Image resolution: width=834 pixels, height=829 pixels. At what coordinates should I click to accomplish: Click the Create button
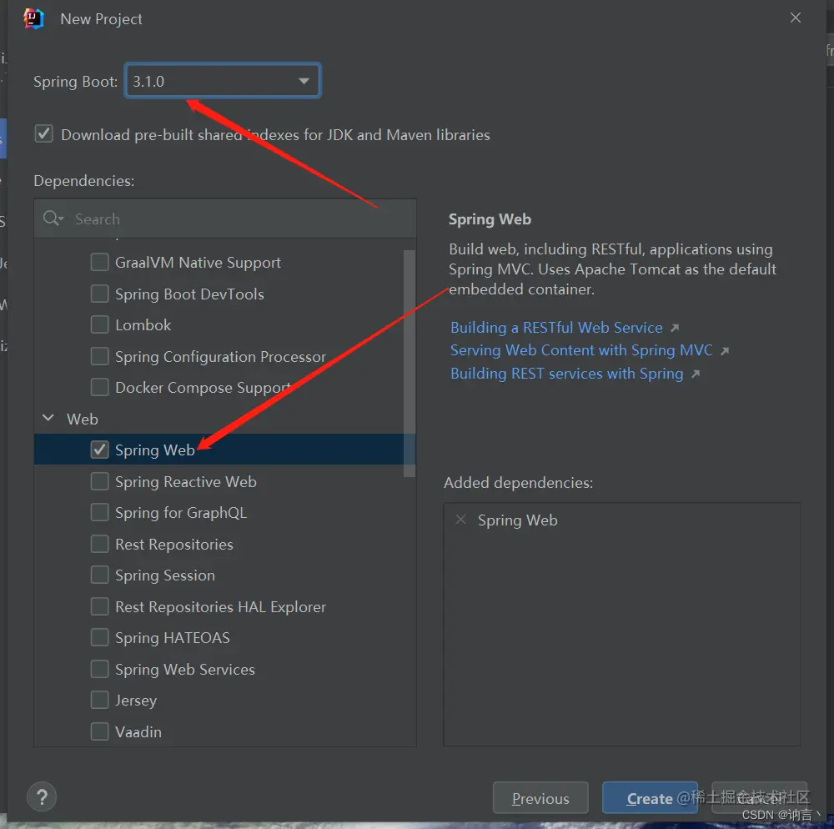[x=650, y=797]
